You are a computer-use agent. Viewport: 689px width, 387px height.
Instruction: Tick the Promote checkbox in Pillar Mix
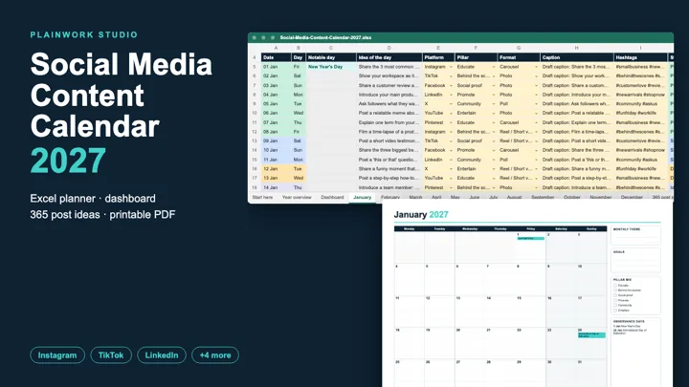615,300
